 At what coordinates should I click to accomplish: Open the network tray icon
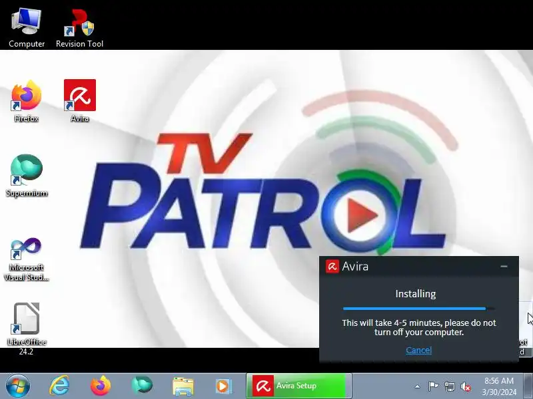[449, 386]
